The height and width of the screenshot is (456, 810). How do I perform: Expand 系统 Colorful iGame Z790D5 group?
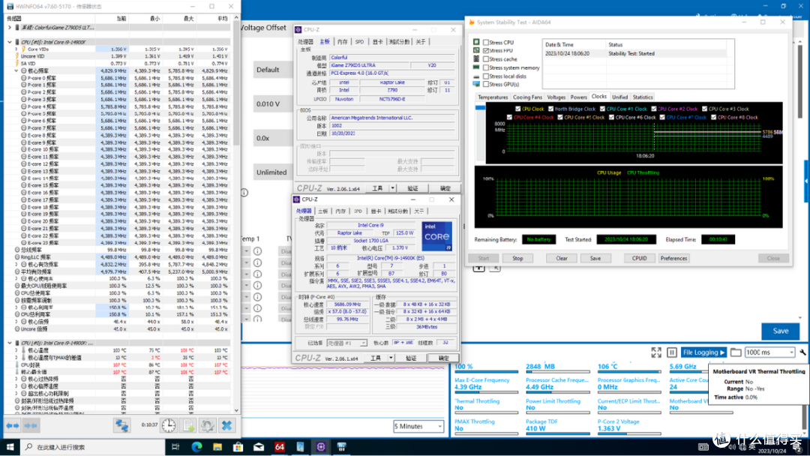coord(10,27)
